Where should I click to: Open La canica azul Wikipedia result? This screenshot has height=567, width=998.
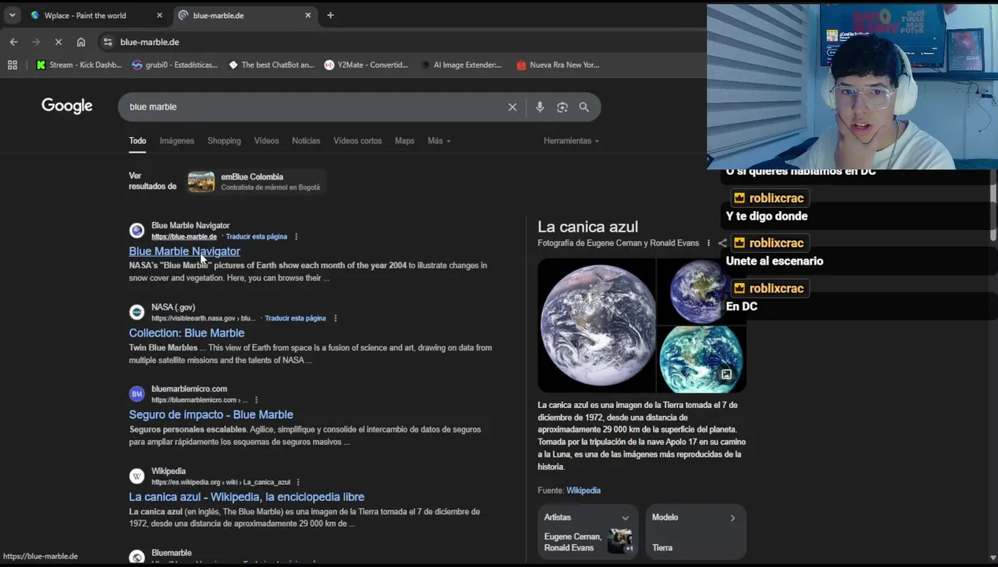(x=247, y=497)
